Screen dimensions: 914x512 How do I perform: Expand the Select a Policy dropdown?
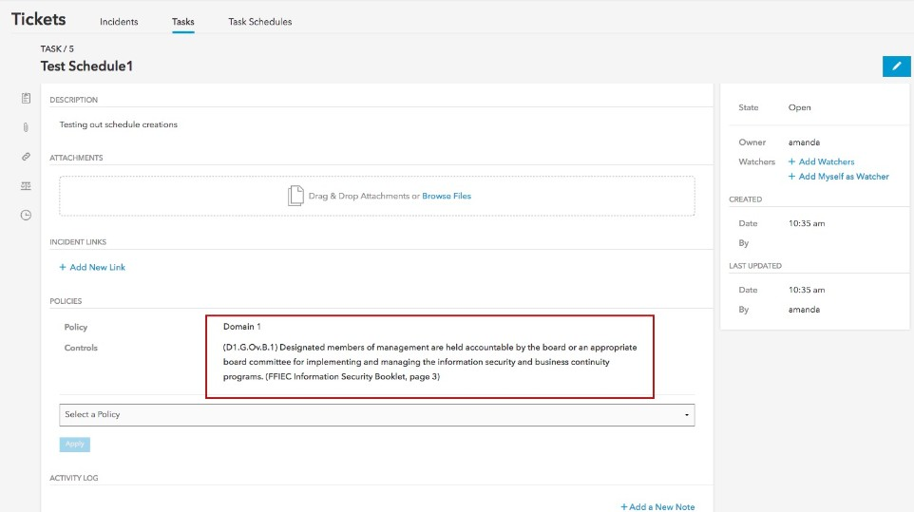point(376,415)
